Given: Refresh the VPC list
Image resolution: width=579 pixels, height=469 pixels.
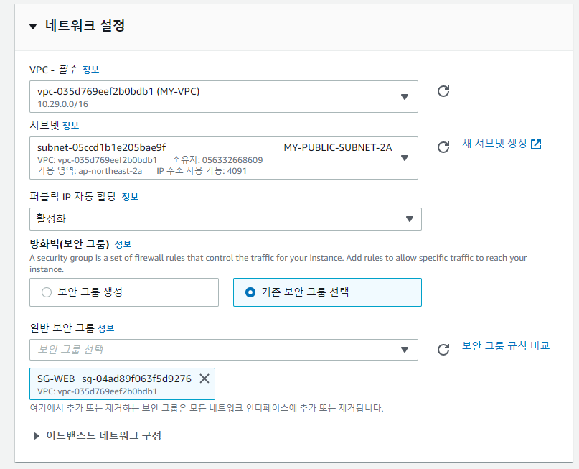Looking at the screenshot, I should click(x=443, y=91).
